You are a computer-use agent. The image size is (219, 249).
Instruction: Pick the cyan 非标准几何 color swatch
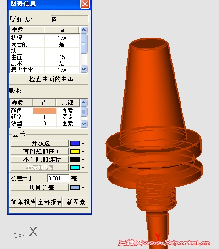pos(75,168)
